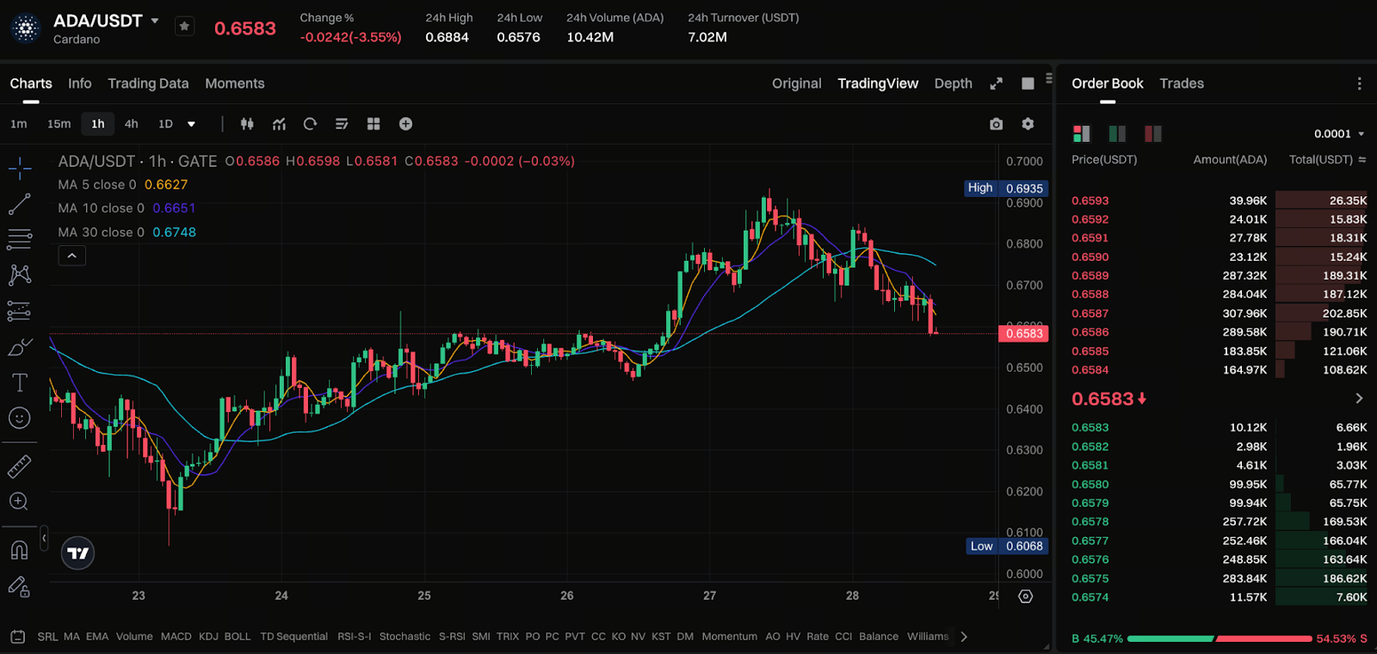Switch to Depth chart view
The image size is (1377, 654).
(953, 83)
